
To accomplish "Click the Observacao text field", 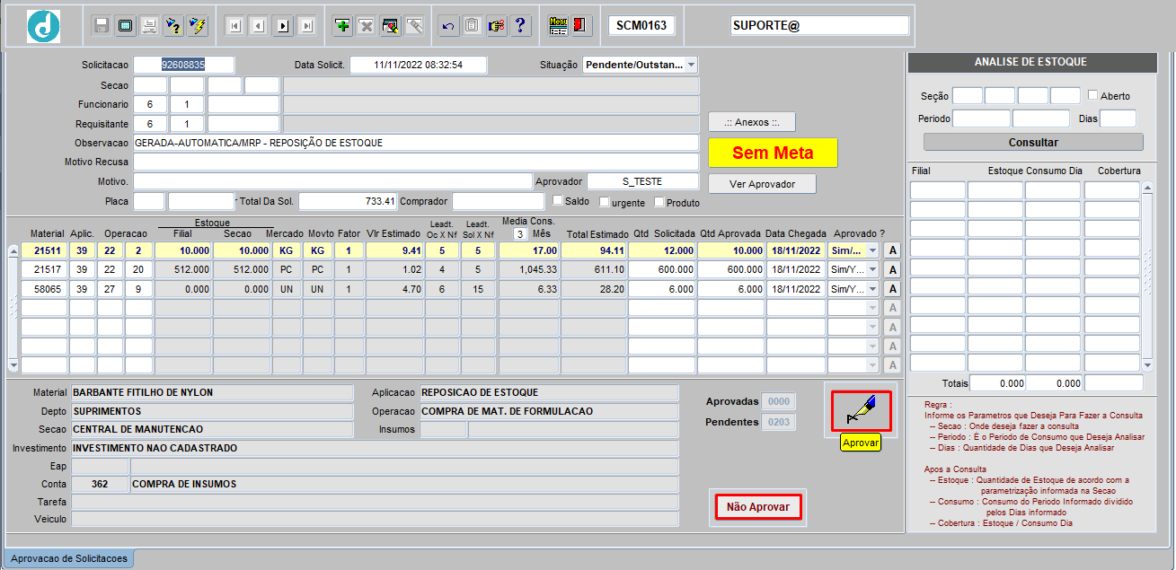I will click(x=416, y=143).
